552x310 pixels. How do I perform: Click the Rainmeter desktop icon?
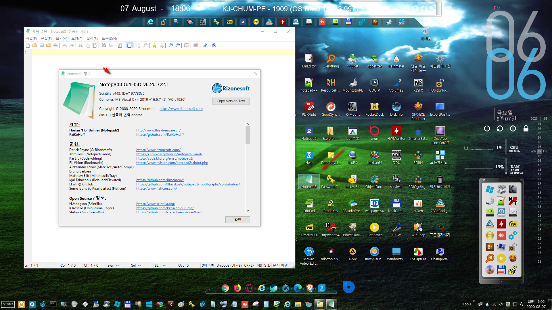[396, 61]
